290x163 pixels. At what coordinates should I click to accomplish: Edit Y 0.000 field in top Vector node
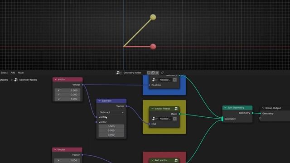[x=68, y=95]
